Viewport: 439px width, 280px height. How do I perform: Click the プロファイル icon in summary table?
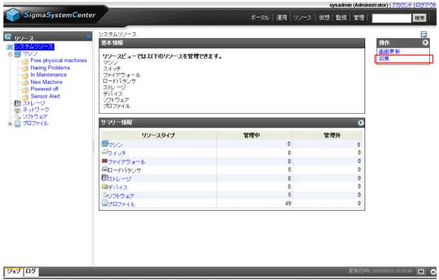tap(104, 203)
